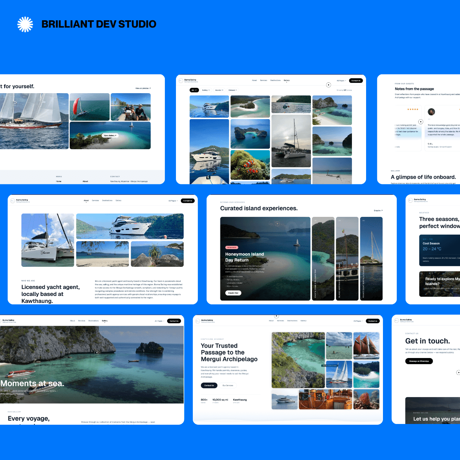The height and width of the screenshot is (460, 460).
Task: Open catamaran photo in About page mockup
Action: point(48,240)
